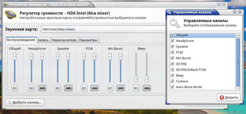Screen dimensions: 246x114
Task: Click the PCM left slider handle
Action: tap(84, 56)
